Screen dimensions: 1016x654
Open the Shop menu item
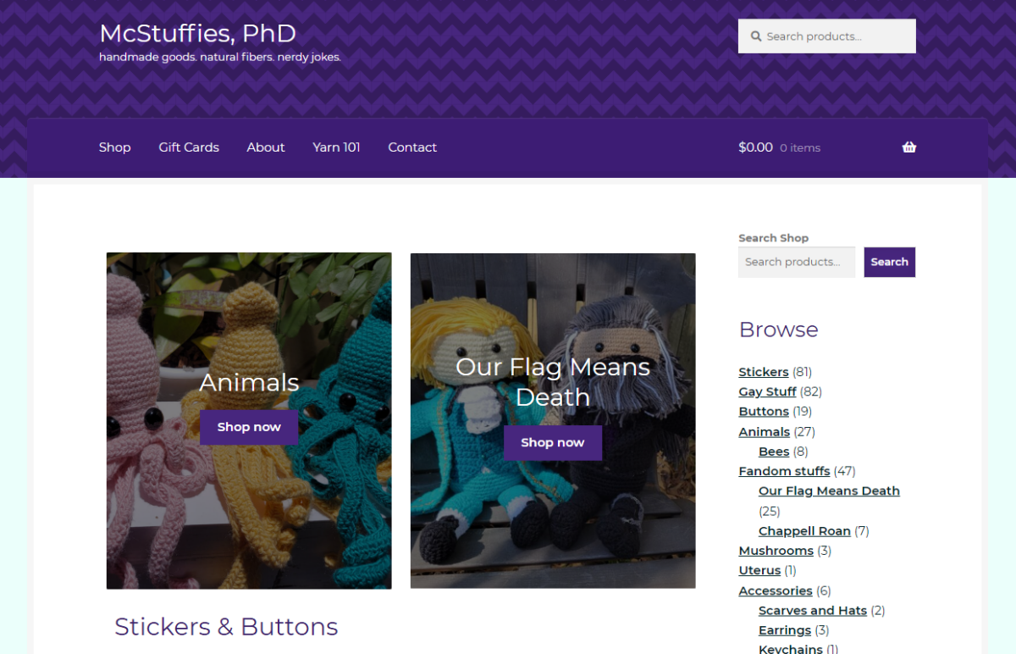(x=114, y=147)
